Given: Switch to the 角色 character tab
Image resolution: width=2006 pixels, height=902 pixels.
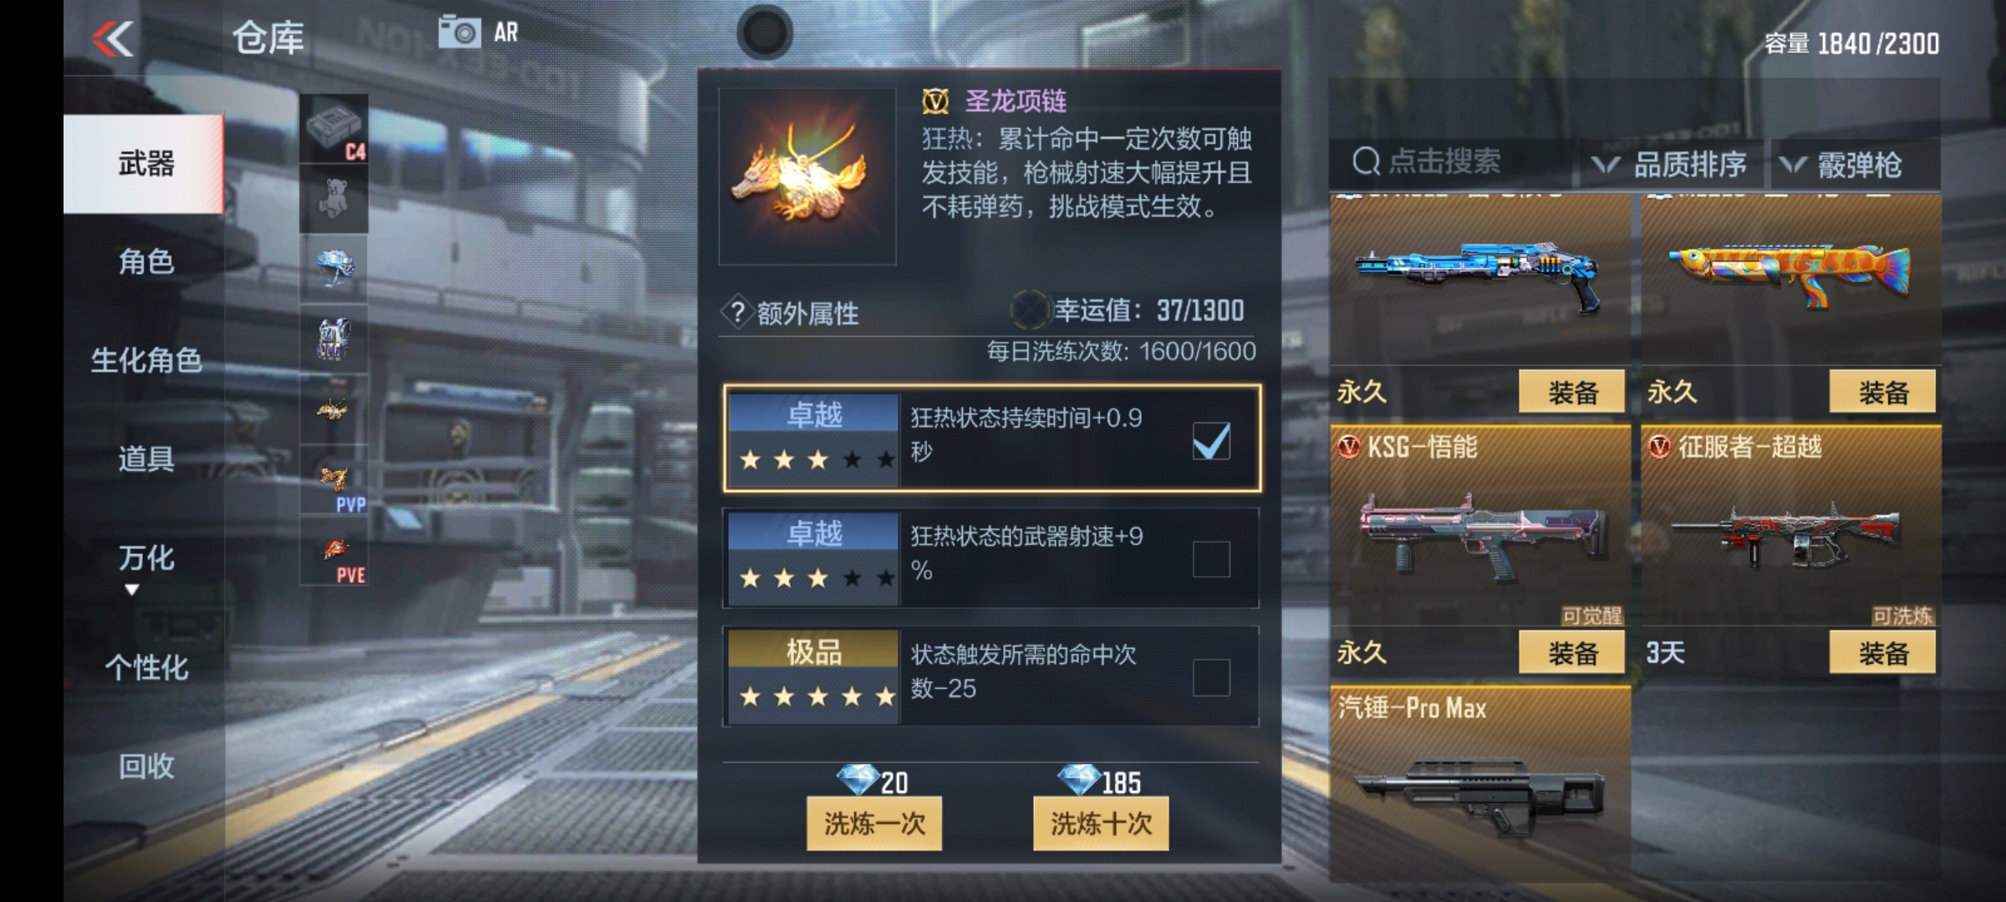Looking at the screenshot, I should click(x=145, y=261).
